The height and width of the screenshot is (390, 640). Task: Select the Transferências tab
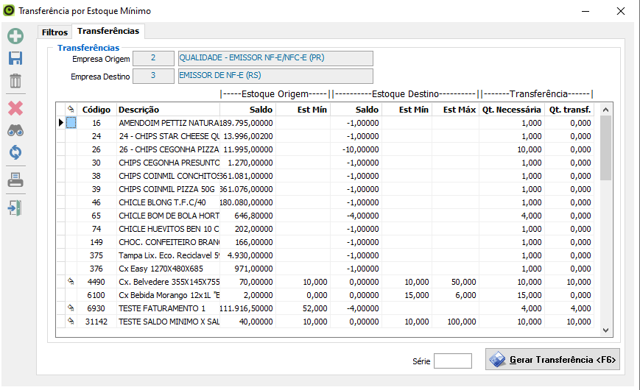(x=108, y=32)
